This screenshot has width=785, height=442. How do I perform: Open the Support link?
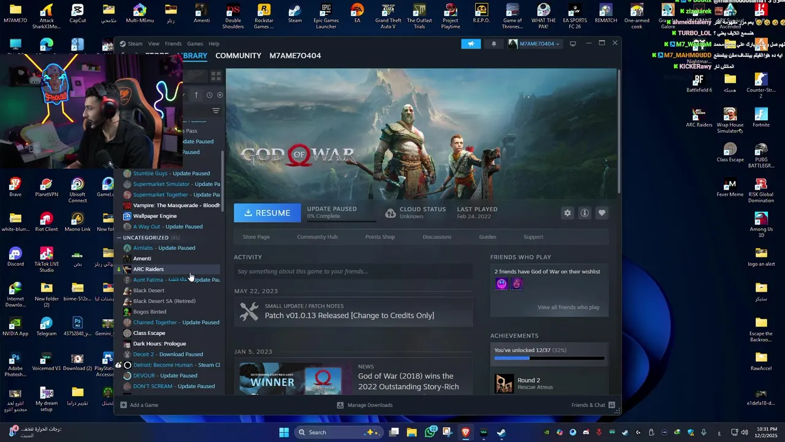tap(533, 236)
